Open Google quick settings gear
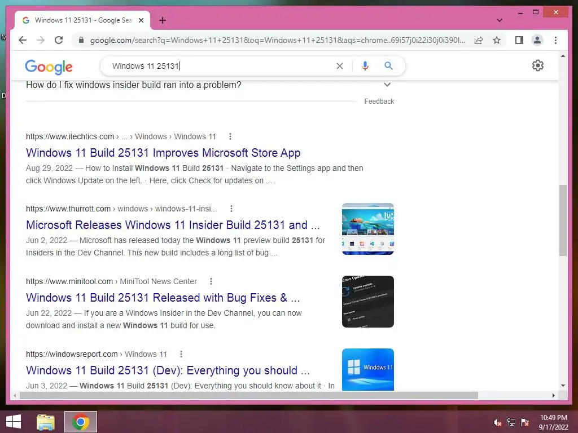 tap(538, 65)
